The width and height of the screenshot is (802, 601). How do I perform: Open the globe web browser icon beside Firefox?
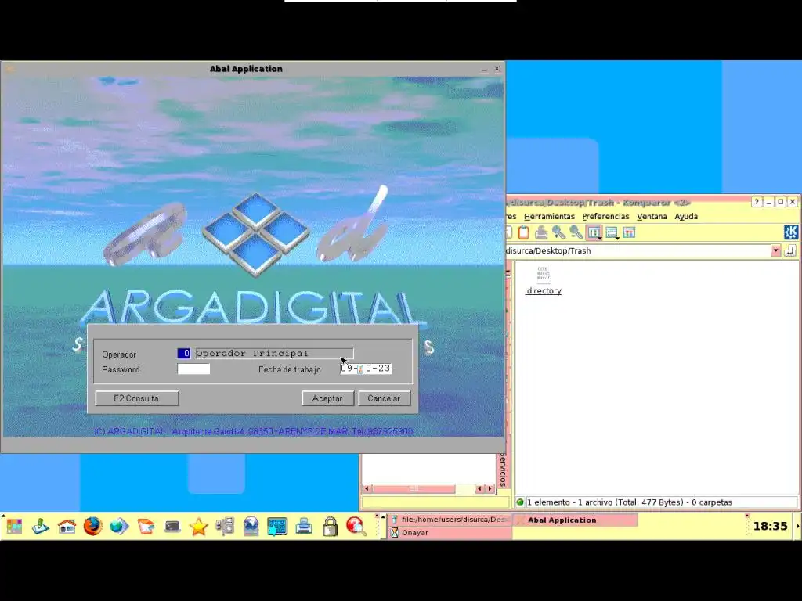click(x=119, y=527)
